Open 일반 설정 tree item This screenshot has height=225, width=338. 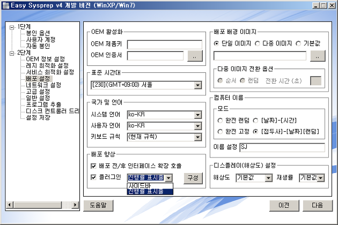38,98
